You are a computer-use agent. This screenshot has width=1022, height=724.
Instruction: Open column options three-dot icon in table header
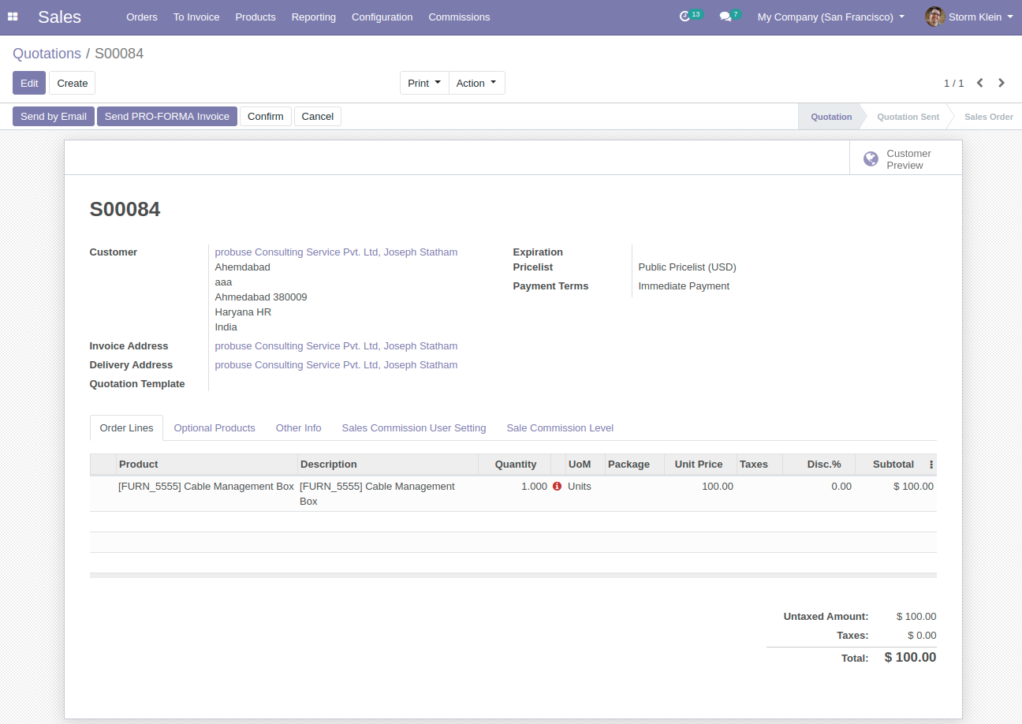pyautogui.click(x=931, y=465)
